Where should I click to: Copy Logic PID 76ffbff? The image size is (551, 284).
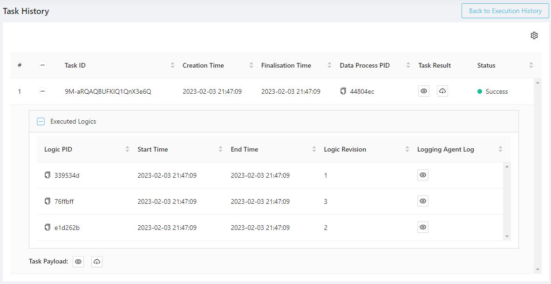tap(47, 201)
